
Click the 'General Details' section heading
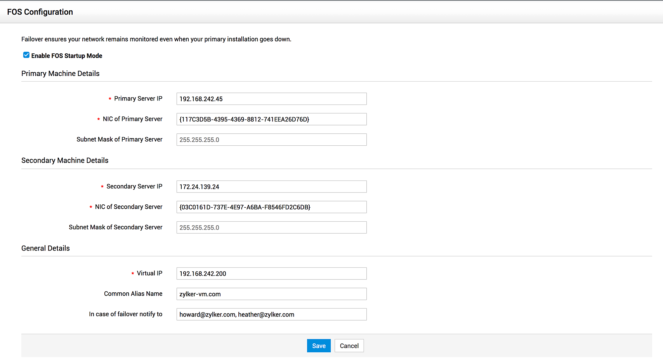[45, 249]
